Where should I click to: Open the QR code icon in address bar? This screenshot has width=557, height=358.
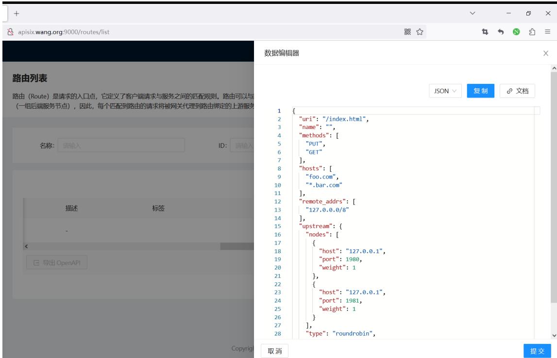pyautogui.click(x=407, y=32)
